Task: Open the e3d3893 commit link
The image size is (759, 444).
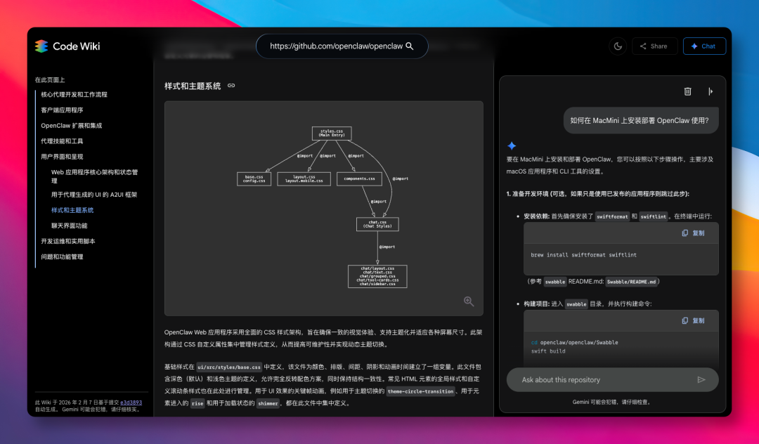Action: [x=131, y=403]
